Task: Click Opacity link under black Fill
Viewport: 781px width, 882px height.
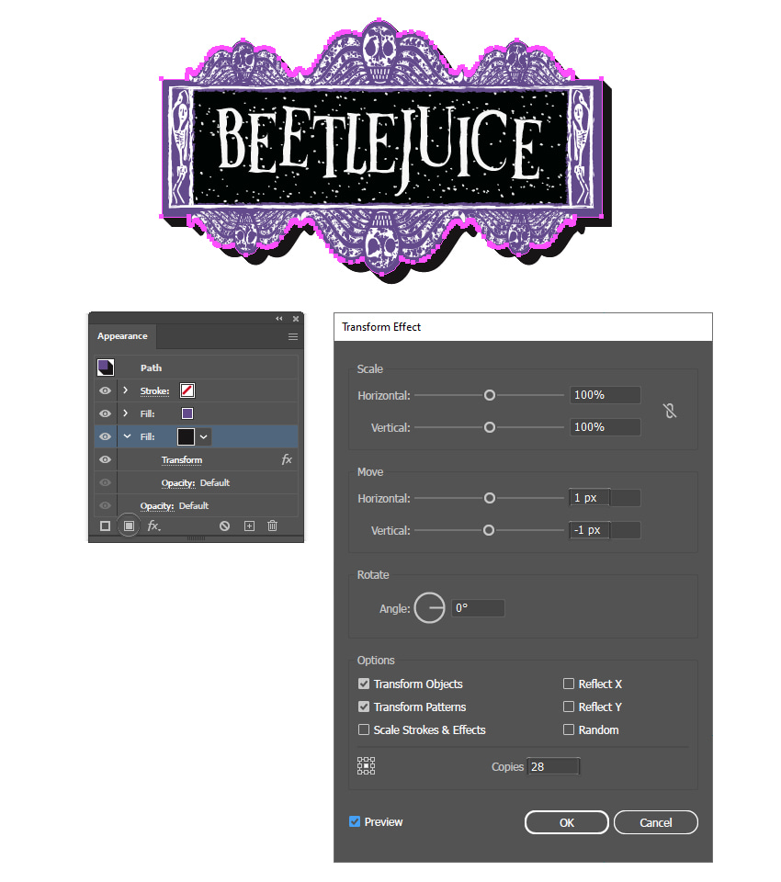Action: (178, 482)
